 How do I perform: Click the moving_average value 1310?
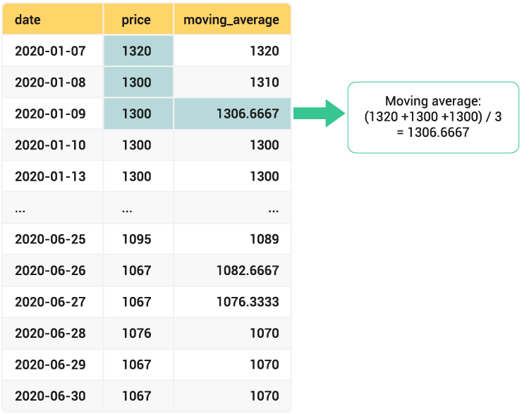pos(264,83)
